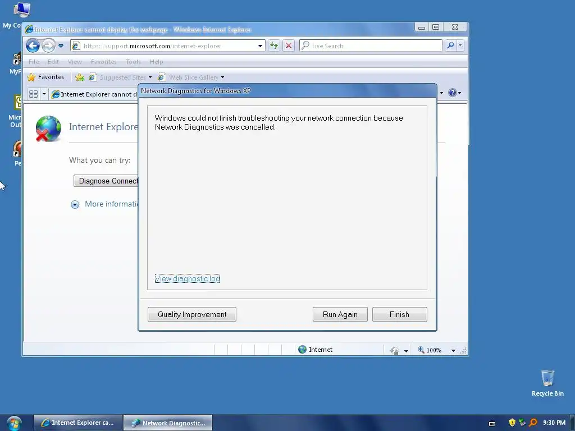The image size is (575, 431).
Task: Click the Add to Favorites Bar icon
Action: point(80,77)
